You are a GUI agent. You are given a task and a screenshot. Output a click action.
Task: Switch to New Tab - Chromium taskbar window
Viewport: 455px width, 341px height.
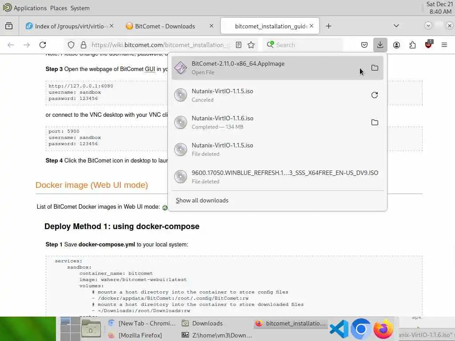click(142, 323)
